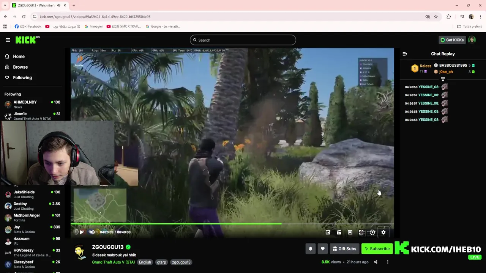Image resolution: width=486 pixels, height=273 pixels.
Task: Enter fullscreen mode on the video
Action: pos(361,232)
